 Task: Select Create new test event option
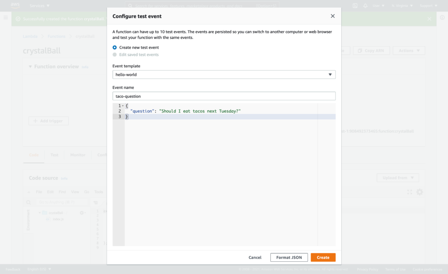pos(115,47)
